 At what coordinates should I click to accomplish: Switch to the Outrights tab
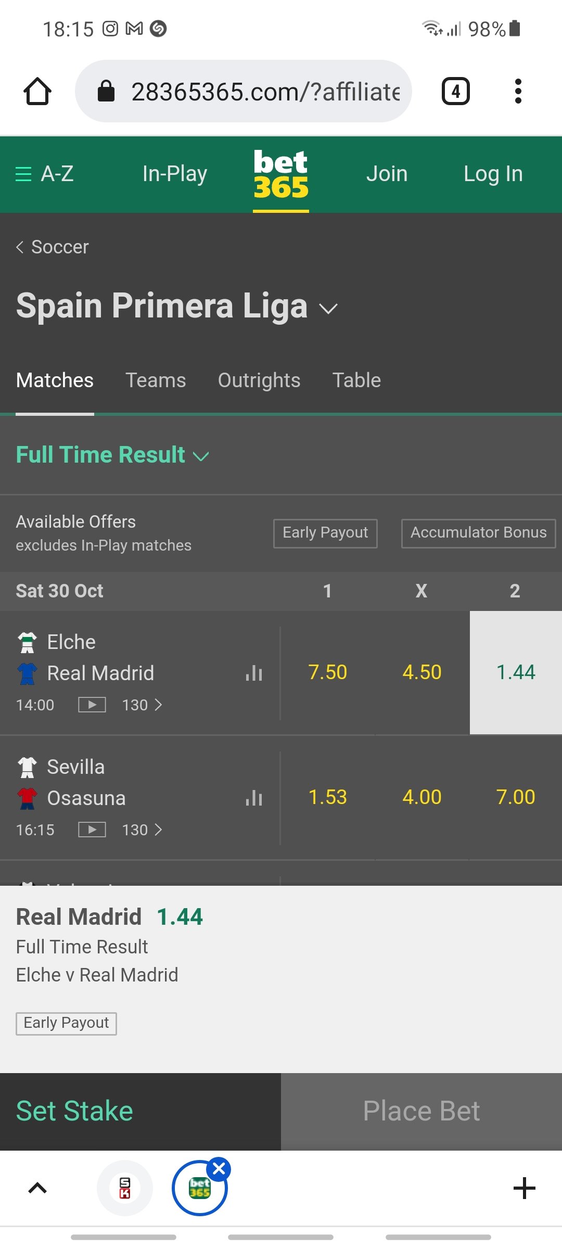click(x=259, y=380)
